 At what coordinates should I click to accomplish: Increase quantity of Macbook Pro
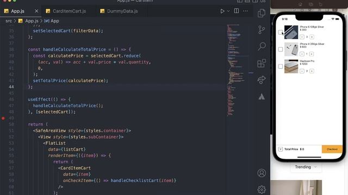[x=312, y=71]
